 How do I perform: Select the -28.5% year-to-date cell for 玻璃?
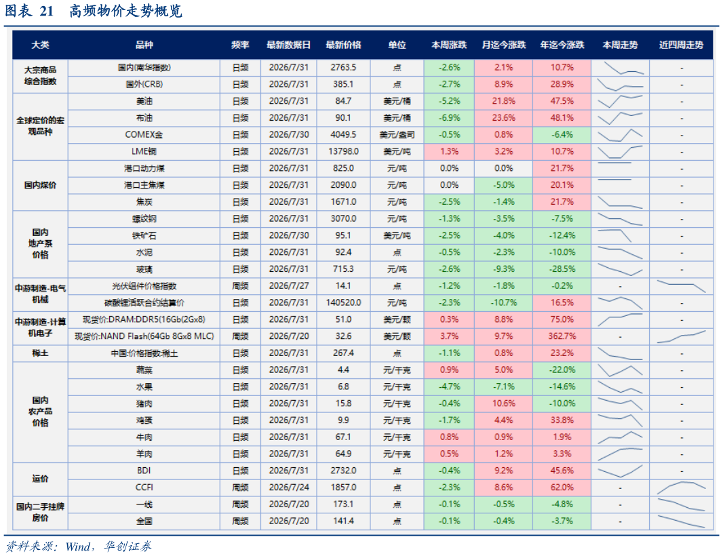(x=562, y=269)
